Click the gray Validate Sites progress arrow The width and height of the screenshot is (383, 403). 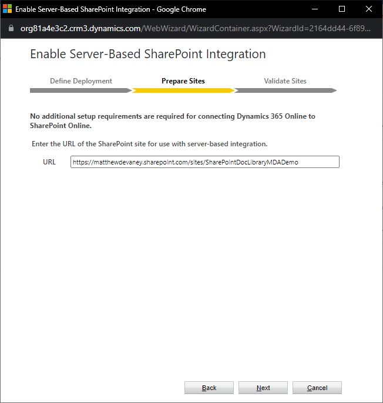(285, 90)
